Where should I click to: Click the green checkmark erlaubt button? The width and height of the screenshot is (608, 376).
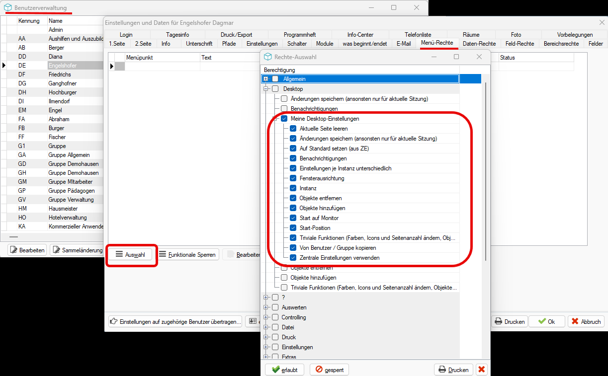click(284, 370)
